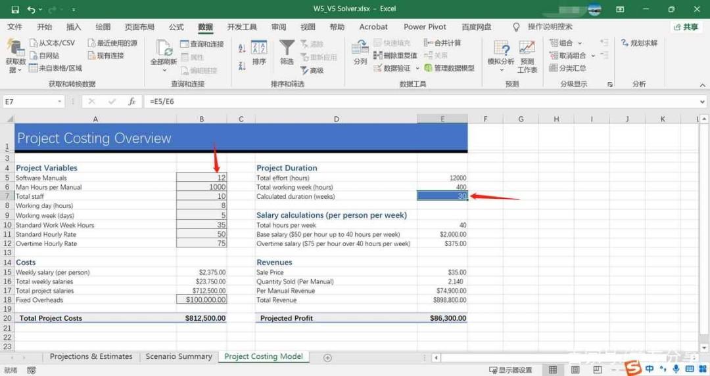Select the column D header
Image resolution: width=710 pixels, height=376 pixels.
[x=336, y=119]
